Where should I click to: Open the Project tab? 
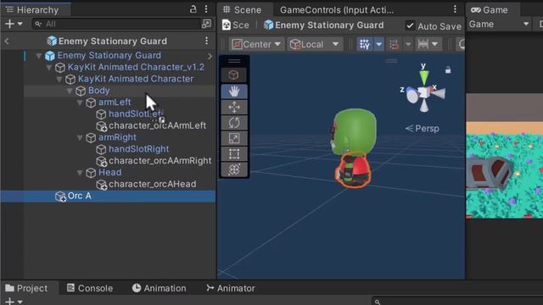[x=26, y=288]
